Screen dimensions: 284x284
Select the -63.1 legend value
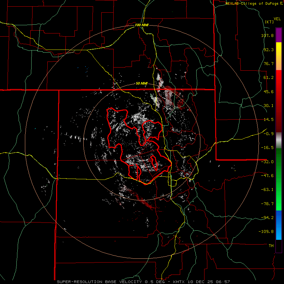click(x=267, y=190)
